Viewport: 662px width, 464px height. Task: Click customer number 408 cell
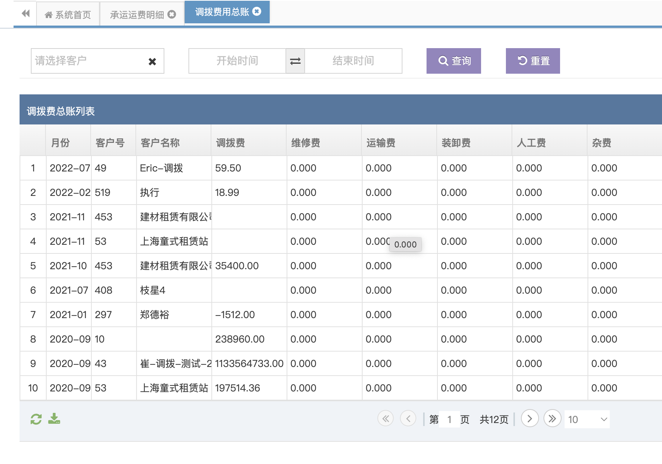click(114, 290)
